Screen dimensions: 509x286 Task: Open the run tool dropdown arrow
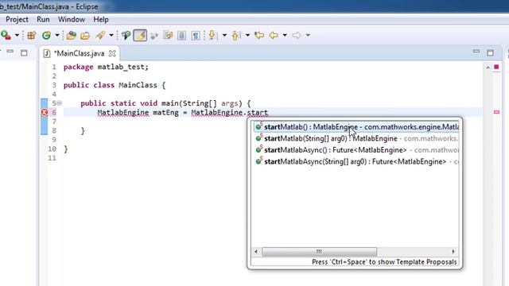tap(17, 35)
